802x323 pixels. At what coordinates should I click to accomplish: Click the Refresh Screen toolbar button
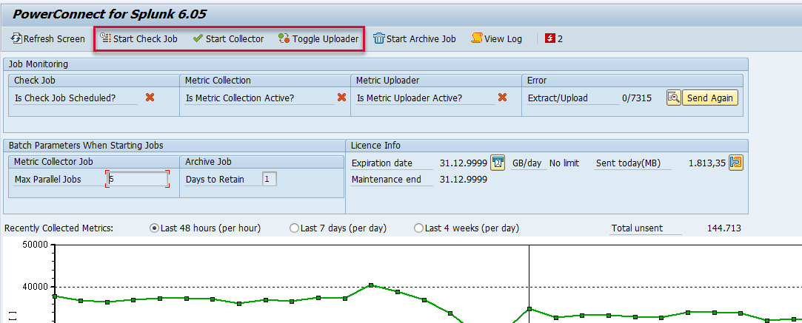(48, 38)
